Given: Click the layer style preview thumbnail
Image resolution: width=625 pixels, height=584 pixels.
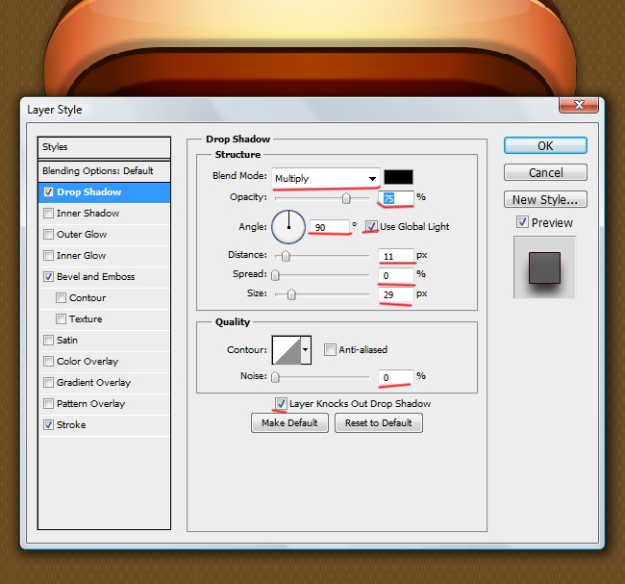Looking at the screenshot, I should [x=543, y=266].
